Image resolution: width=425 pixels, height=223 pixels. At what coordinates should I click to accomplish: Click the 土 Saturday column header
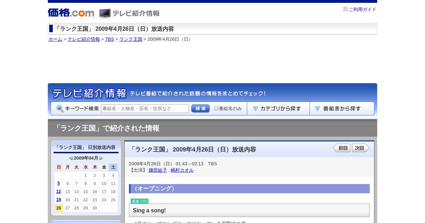click(x=113, y=167)
